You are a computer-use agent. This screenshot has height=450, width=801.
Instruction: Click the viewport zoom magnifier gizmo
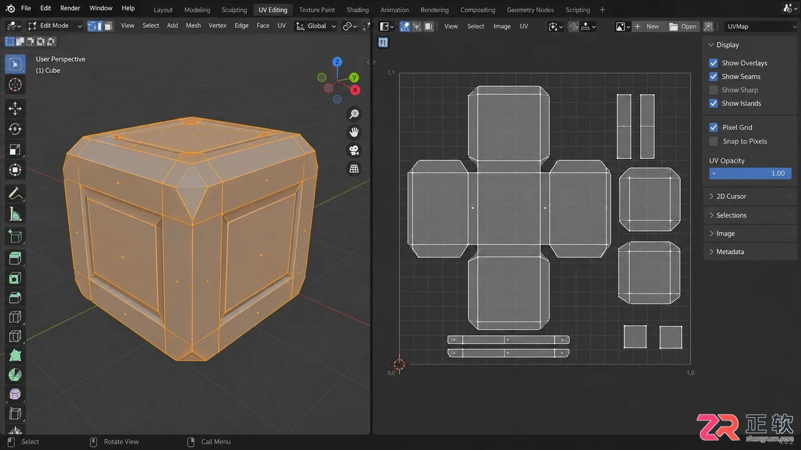pos(354,114)
